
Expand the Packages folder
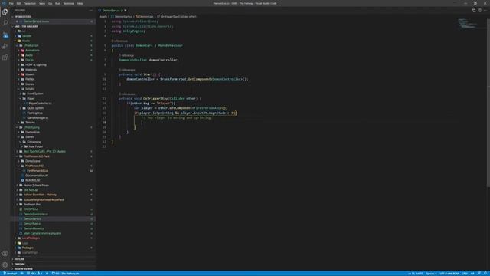pyautogui.click(x=28, y=248)
